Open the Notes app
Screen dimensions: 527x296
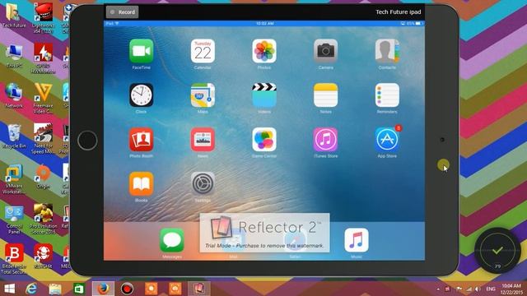(x=326, y=95)
